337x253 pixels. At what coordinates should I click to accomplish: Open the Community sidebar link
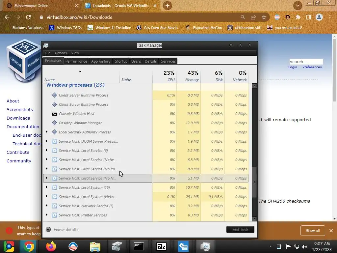click(19, 161)
